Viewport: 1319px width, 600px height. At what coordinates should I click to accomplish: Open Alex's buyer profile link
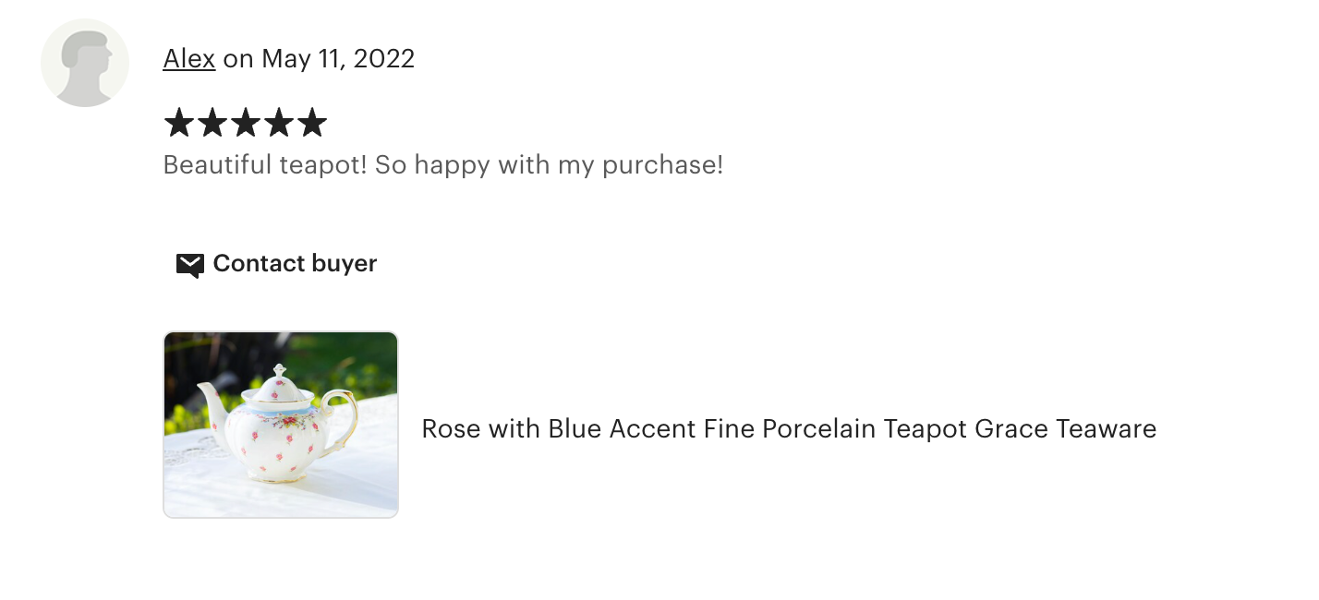pyautogui.click(x=189, y=59)
